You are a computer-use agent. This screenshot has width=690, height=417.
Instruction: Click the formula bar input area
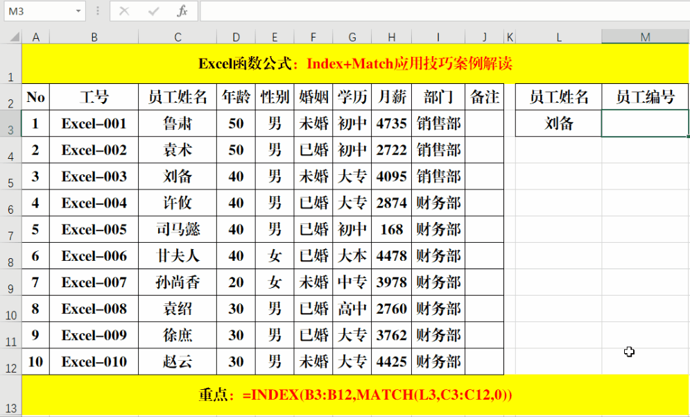tap(445, 11)
